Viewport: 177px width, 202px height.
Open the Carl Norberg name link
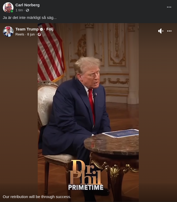pyautogui.click(x=27, y=5)
